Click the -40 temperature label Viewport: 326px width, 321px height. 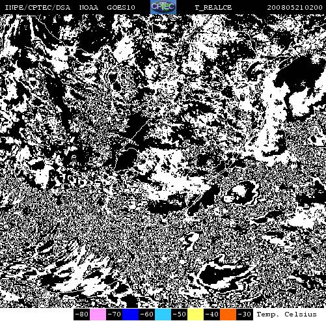coord(211,314)
